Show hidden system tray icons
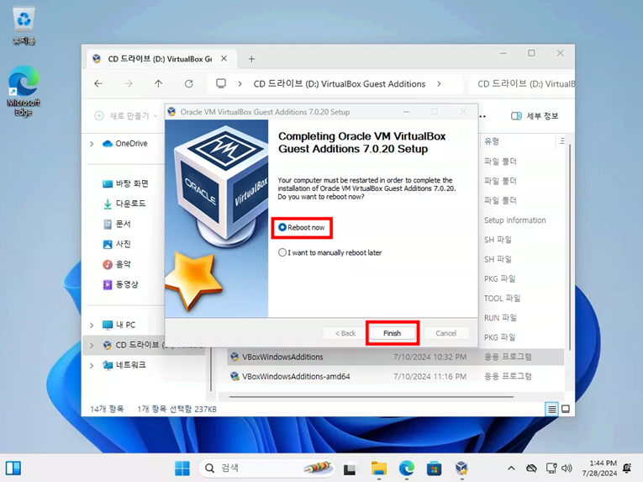The height and width of the screenshot is (482, 643). [x=511, y=468]
